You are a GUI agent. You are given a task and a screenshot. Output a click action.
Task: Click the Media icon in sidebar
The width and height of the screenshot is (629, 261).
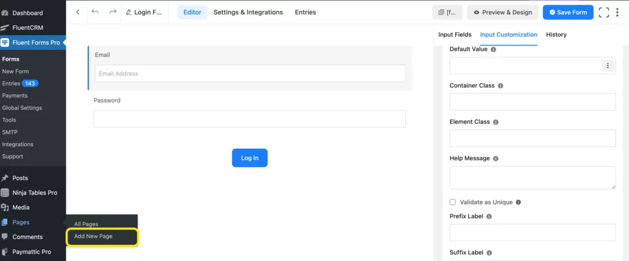[x=5, y=208]
